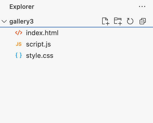Collapse all folders in Explorer

click(x=143, y=21)
